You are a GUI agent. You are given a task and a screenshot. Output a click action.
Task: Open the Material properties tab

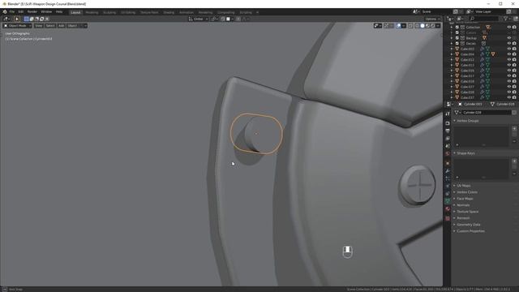click(x=448, y=209)
